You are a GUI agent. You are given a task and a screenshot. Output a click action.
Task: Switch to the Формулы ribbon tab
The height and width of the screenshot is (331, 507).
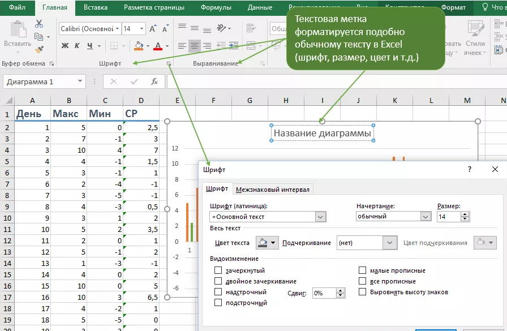(216, 7)
